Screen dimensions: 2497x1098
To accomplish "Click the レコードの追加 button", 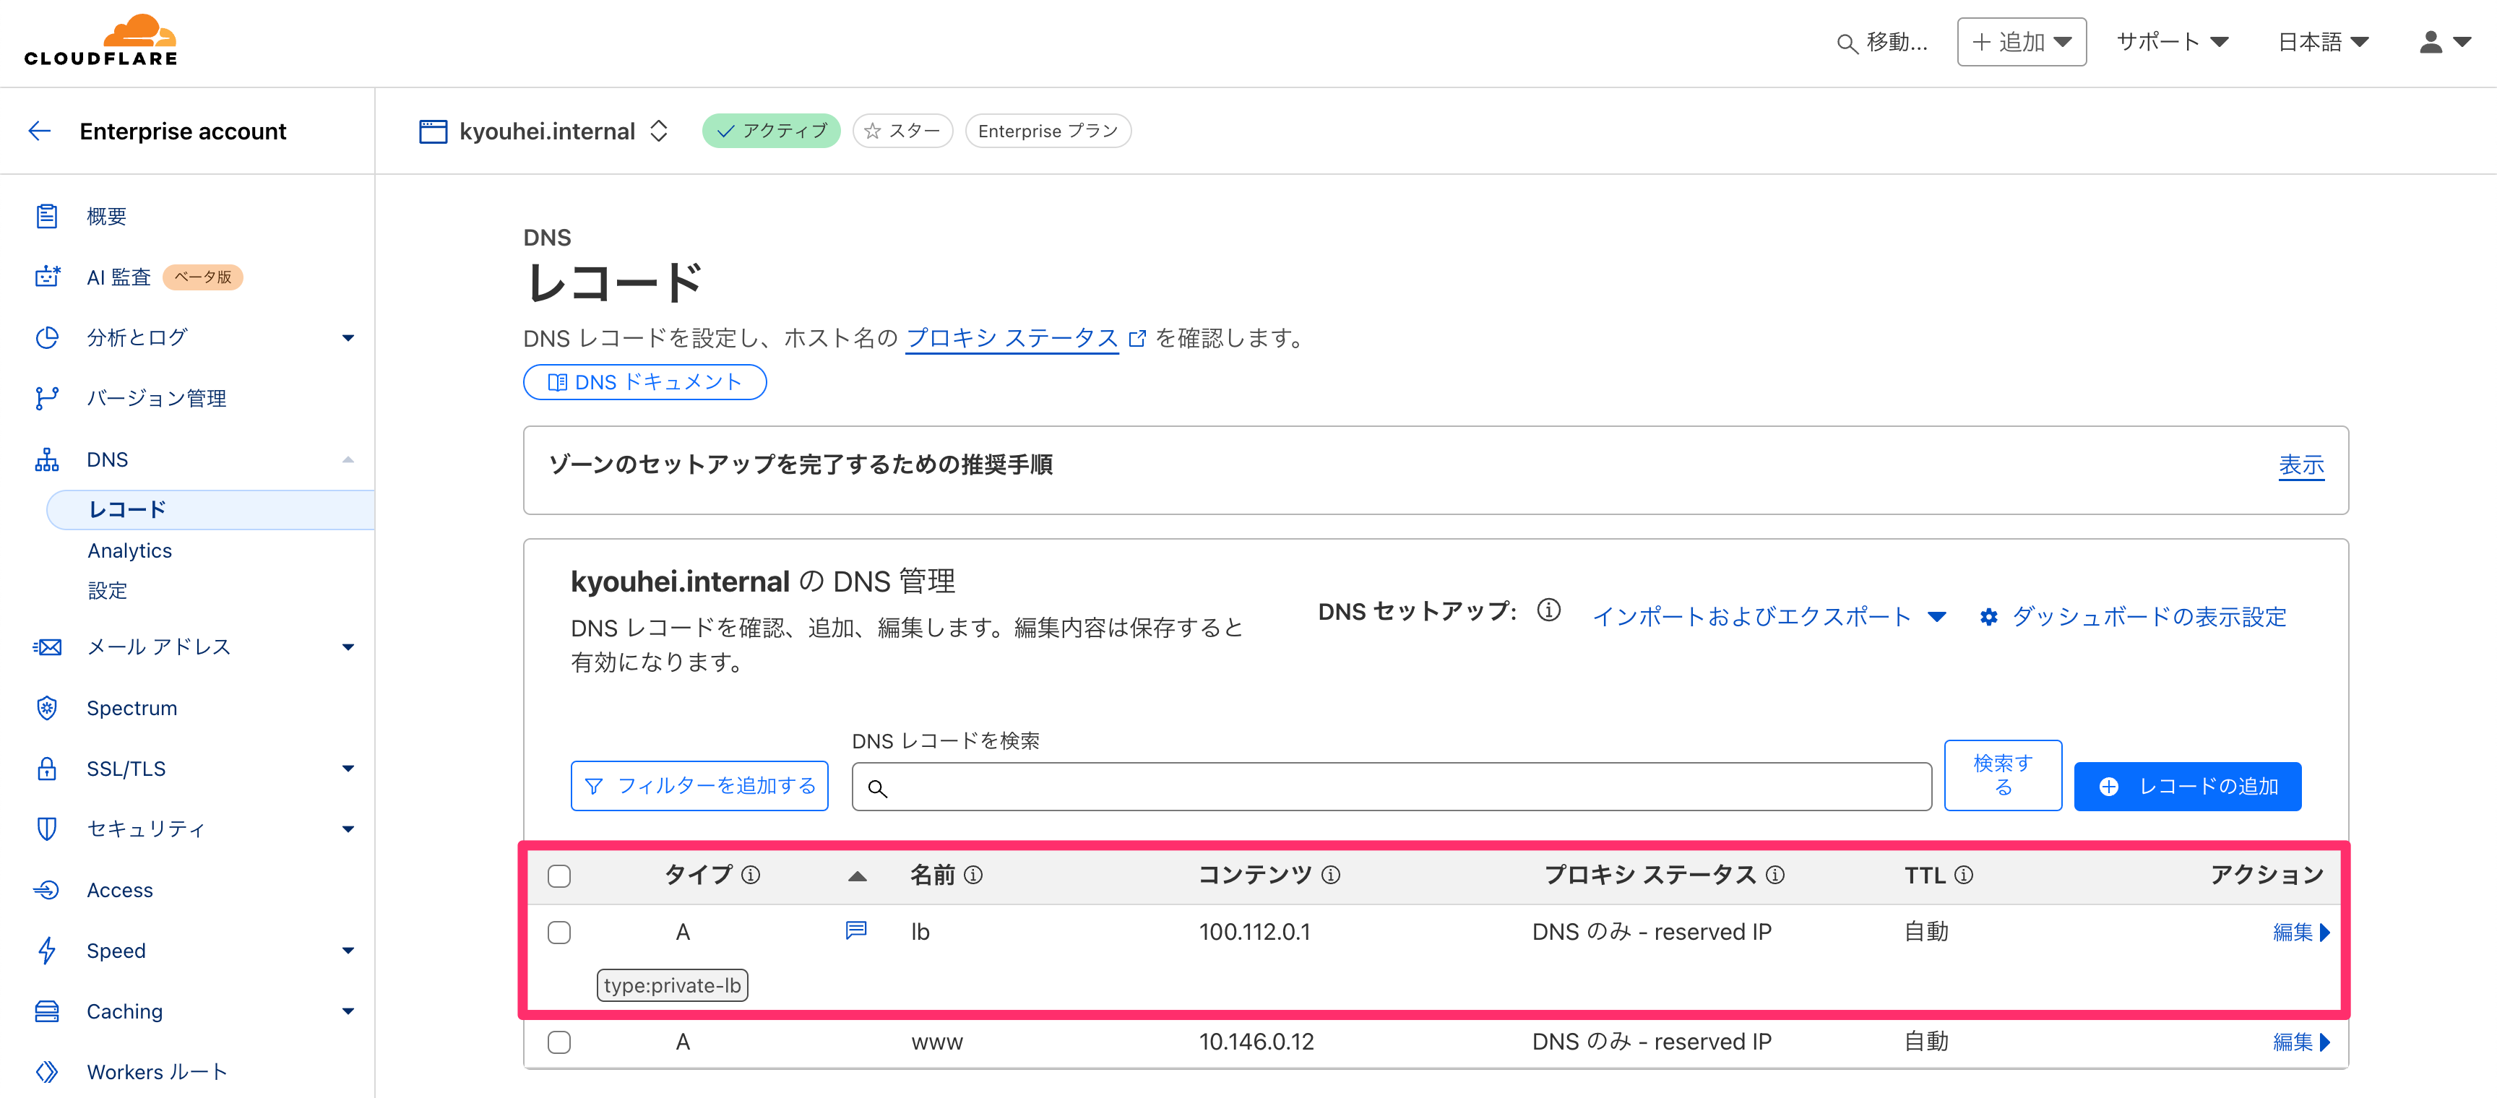I will click(x=2187, y=786).
